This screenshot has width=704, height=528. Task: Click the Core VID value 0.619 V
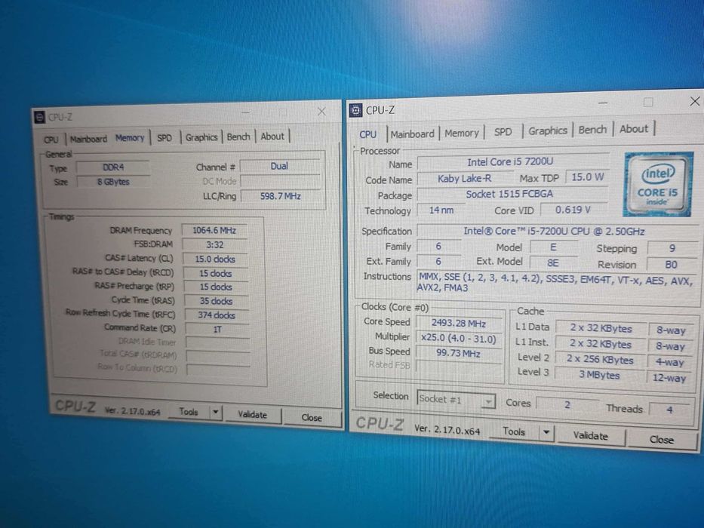pos(573,210)
